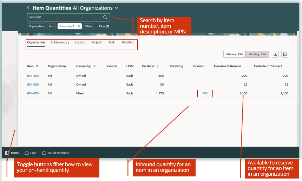Click the UOM column header
The height and width of the screenshot is (181, 302).
pyautogui.click(x=130, y=66)
